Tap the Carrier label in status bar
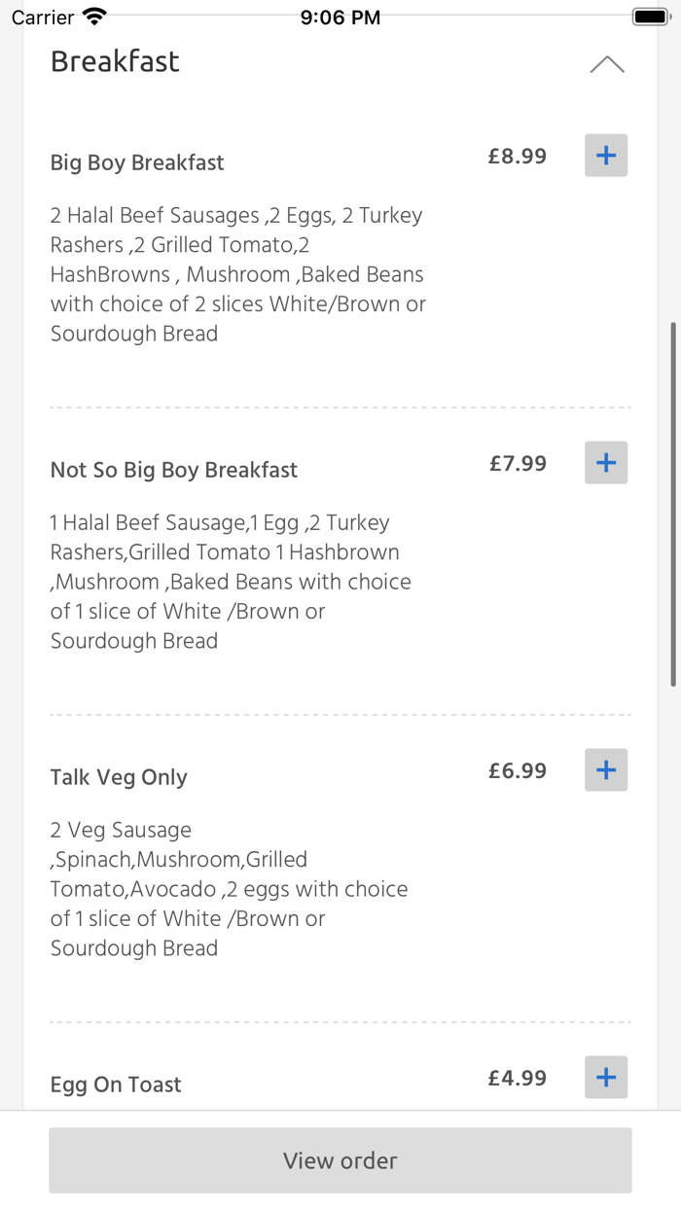 pyautogui.click(x=37, y=16)
